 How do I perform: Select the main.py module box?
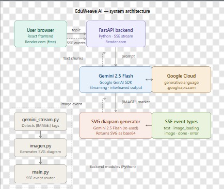(40, 174)
